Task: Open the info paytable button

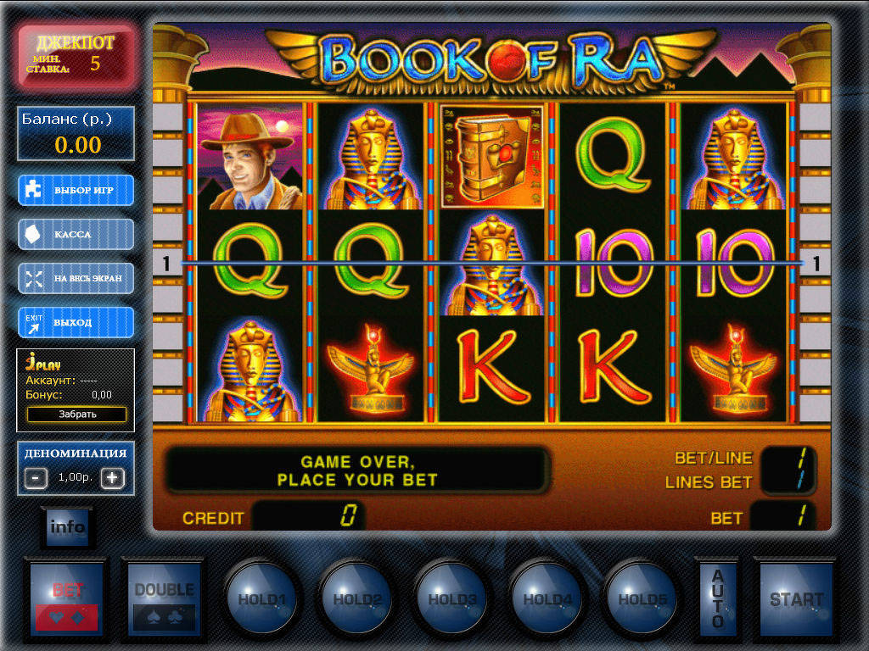Action: pos(68,527)
